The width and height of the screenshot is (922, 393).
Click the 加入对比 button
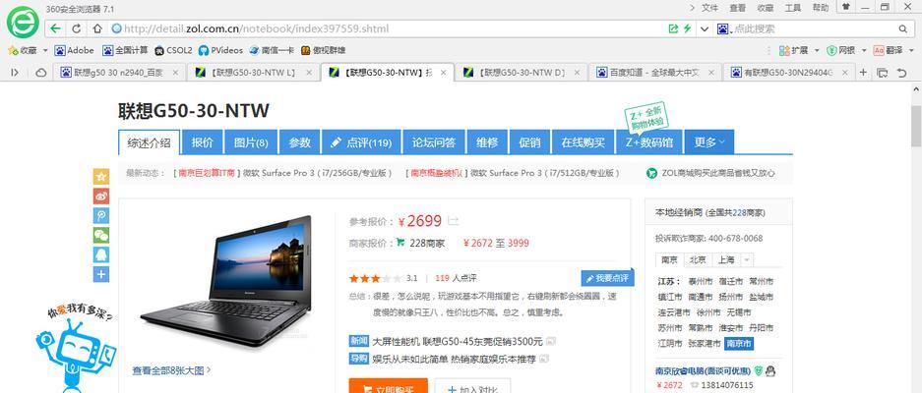(x=472, y=386)
